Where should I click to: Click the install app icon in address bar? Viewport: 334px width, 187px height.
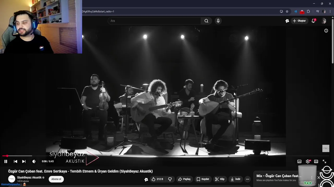pyautogui.click(x=281, y=11)
